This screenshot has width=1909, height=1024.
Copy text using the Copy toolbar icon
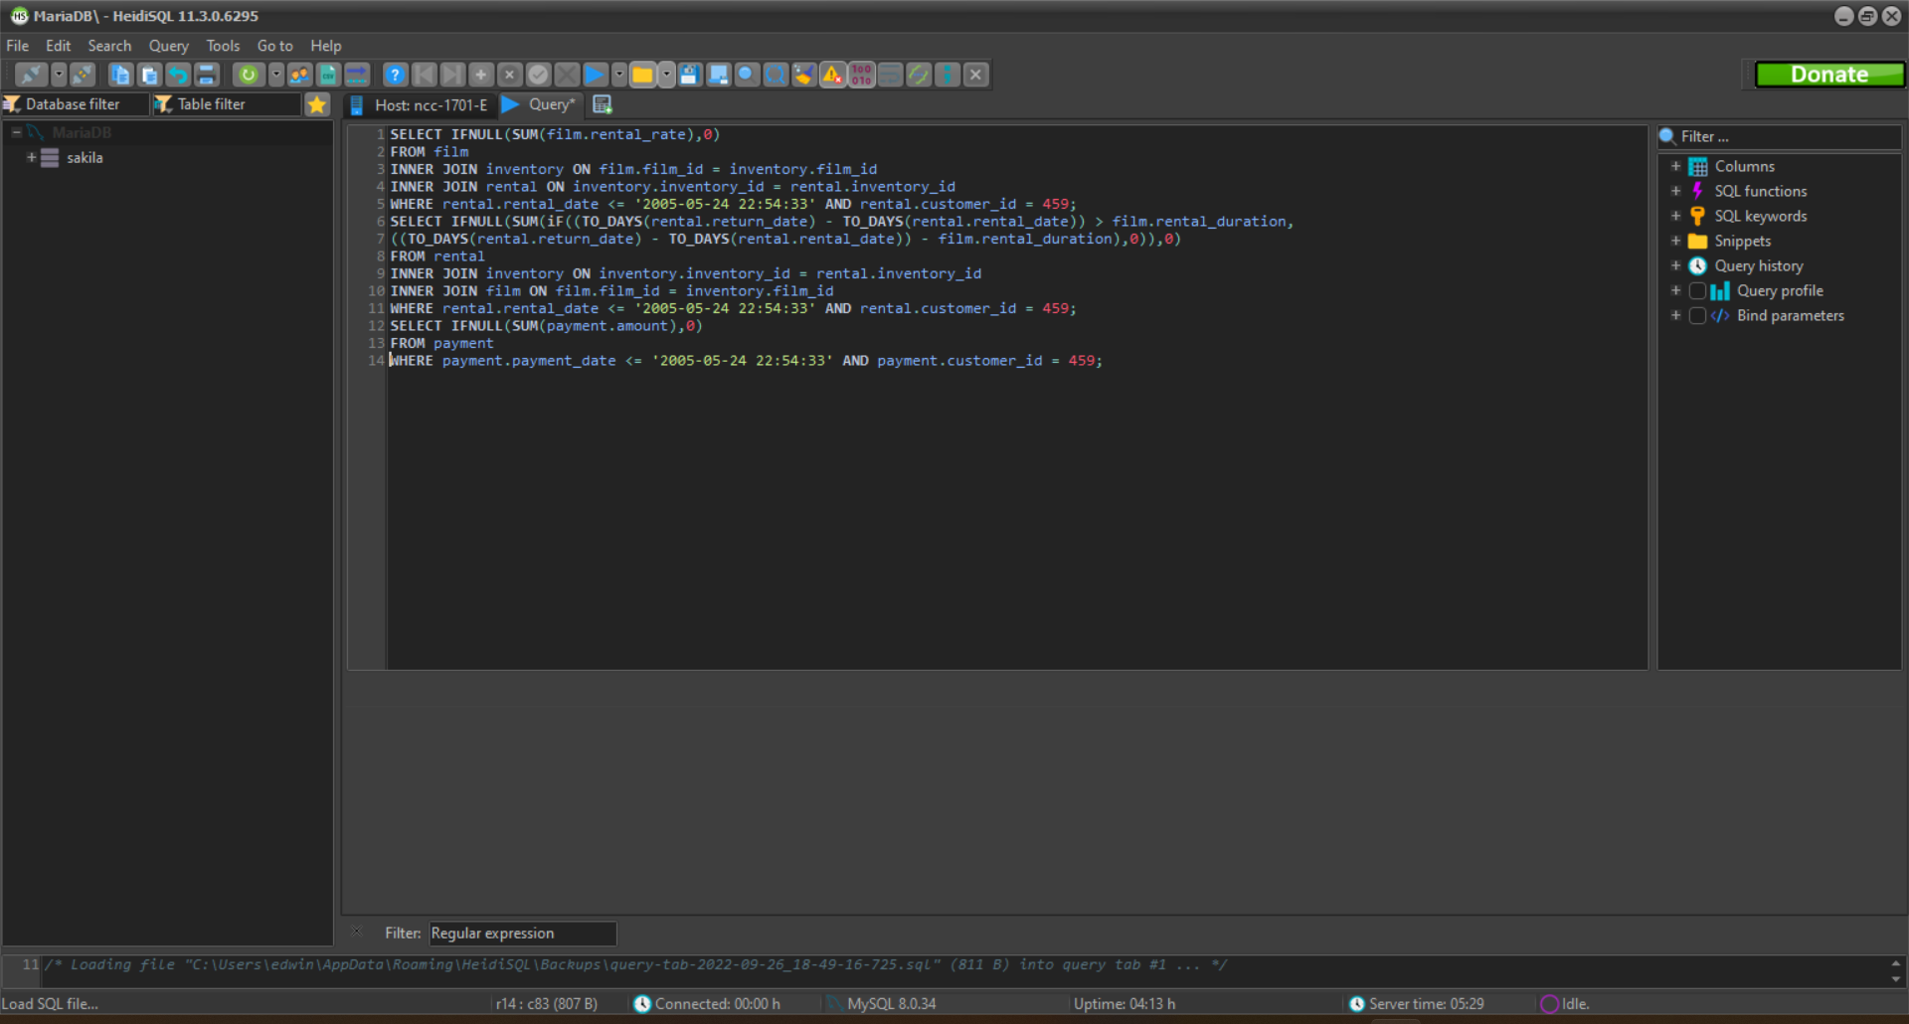click(119, 75)
